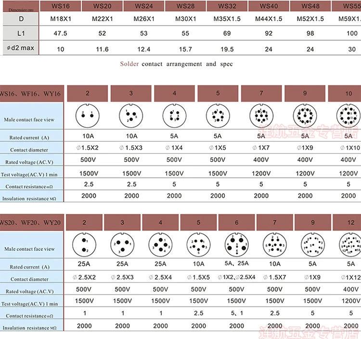Click contact diameter '⌀2.5X2' cell

tap(84, 277)
